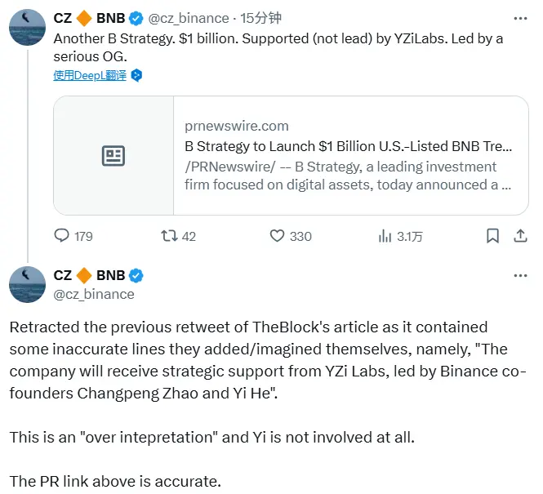
Task: Click the DeepL translate logo icon
Action: click(x=137, y=75)
